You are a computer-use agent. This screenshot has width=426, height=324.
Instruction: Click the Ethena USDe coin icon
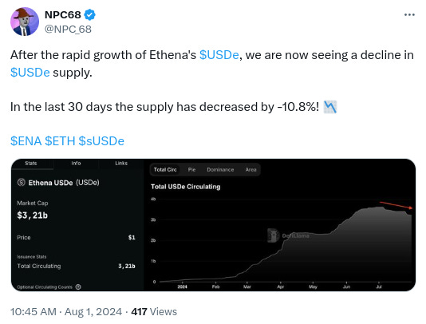22,183
